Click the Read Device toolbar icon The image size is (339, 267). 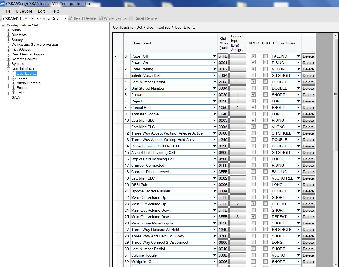click(x=71, y=18)
